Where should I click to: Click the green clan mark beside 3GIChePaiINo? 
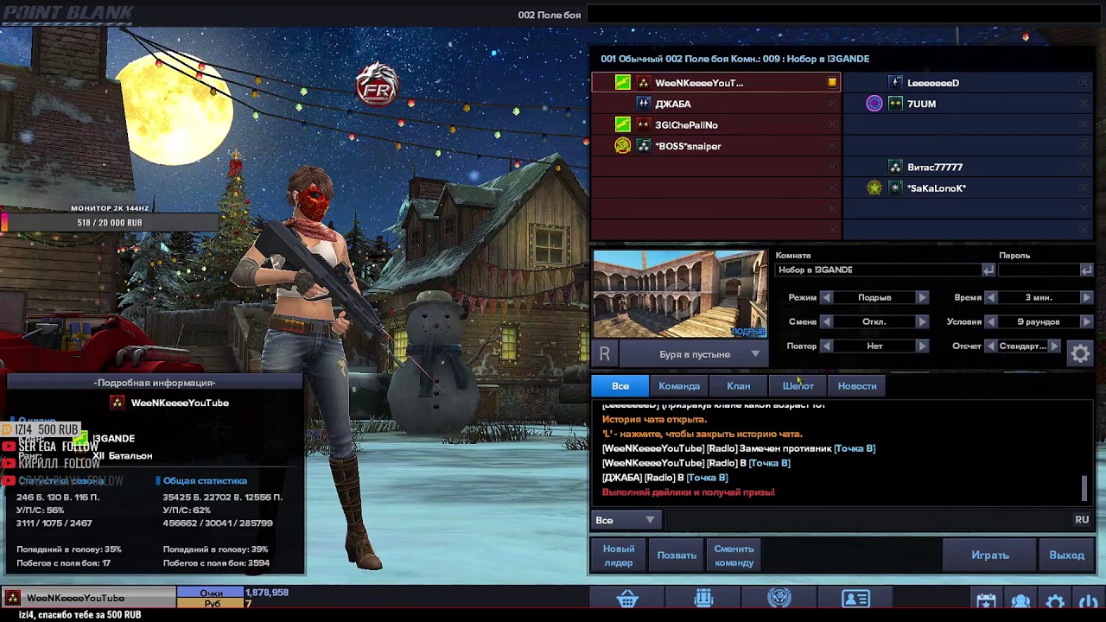[622, 124]
